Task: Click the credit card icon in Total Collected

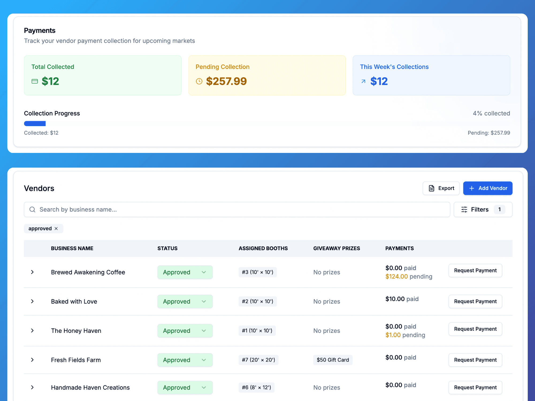Action: coord(35,81)
